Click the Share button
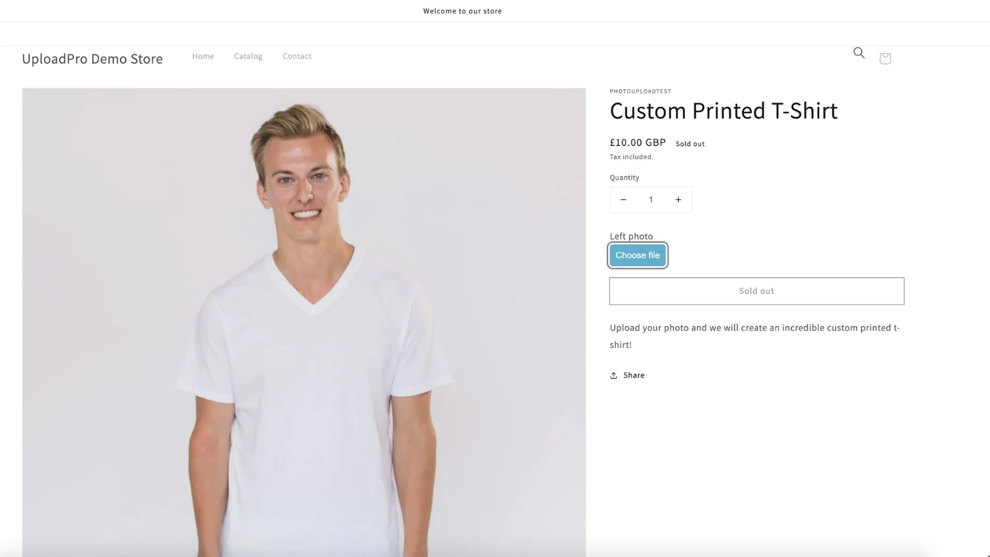The height and width of the screenshot is (557, 990). [627, 375]
